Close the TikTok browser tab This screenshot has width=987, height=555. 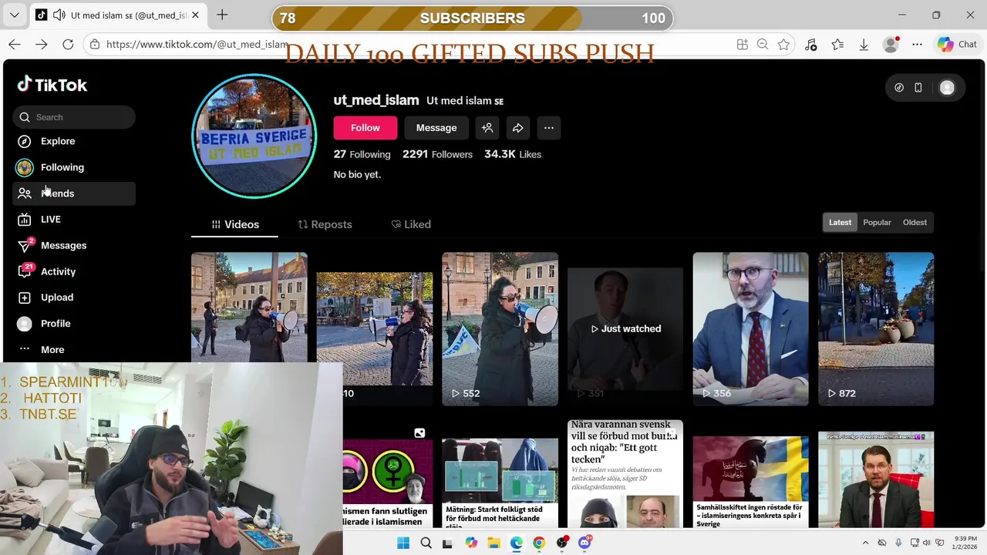pos(195,15)
